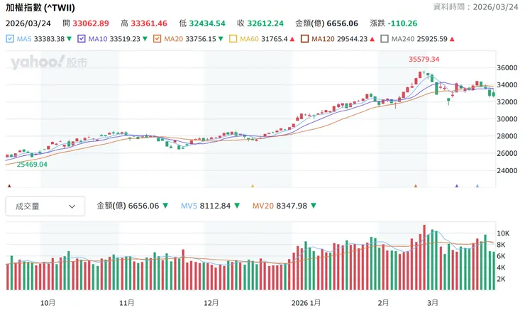The image size is (525, 310).
Task: Click the 資料時間 timestamp text
Action: click(x=476, y=7)
